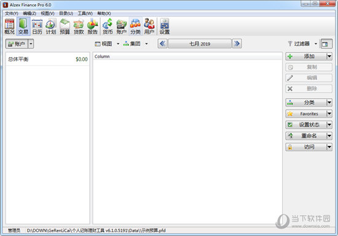Click the 七月 2019 period button
The width and height of the screenshot is (338, 236).
pos(200,44)
